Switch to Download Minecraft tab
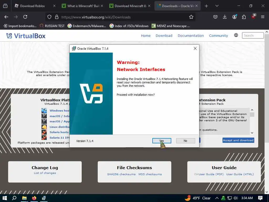 [x=130, y=6]
